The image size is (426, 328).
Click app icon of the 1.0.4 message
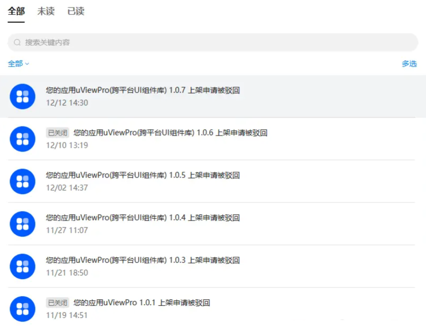pos(22,224)
